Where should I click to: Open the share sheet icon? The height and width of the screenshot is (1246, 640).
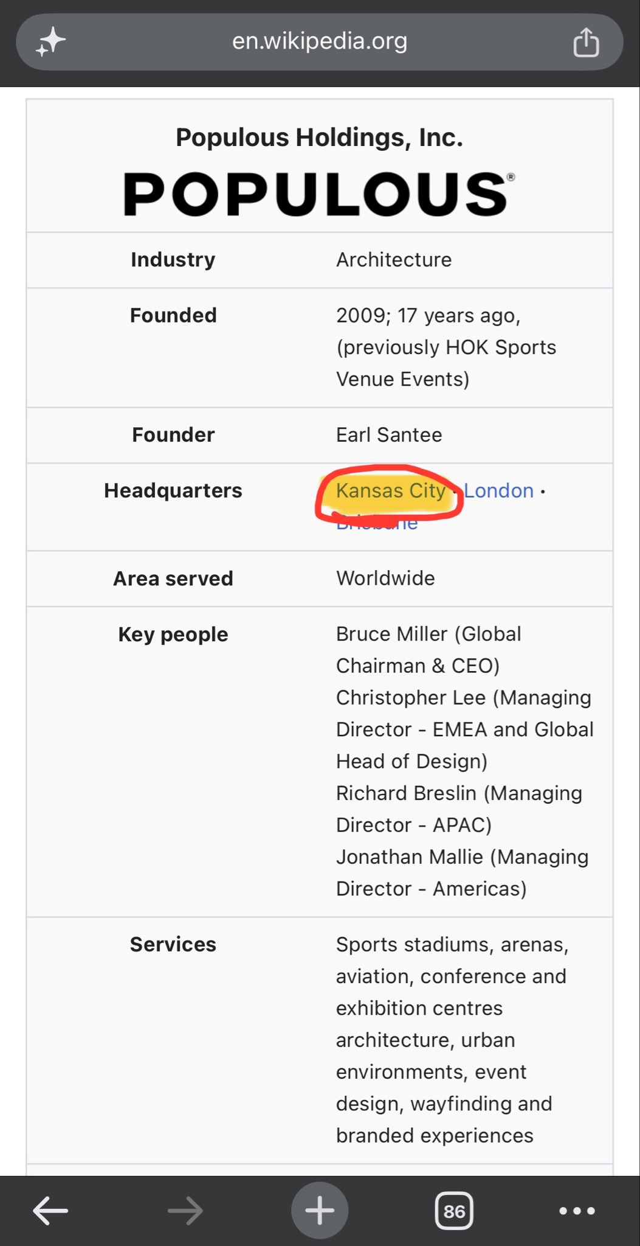(586, 42)
